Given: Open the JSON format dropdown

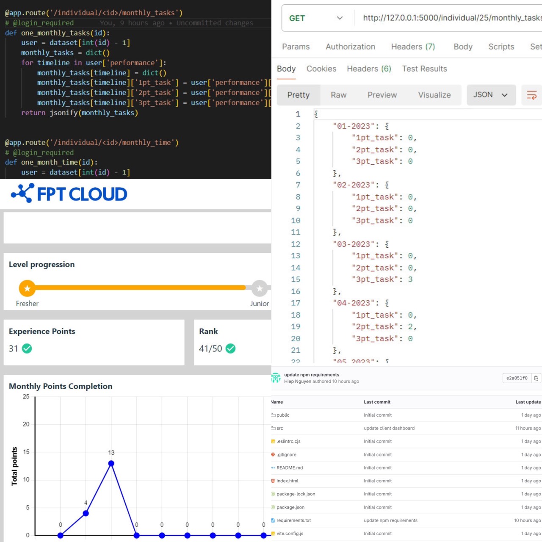Looking at the screenshot, I should [491, 95].
